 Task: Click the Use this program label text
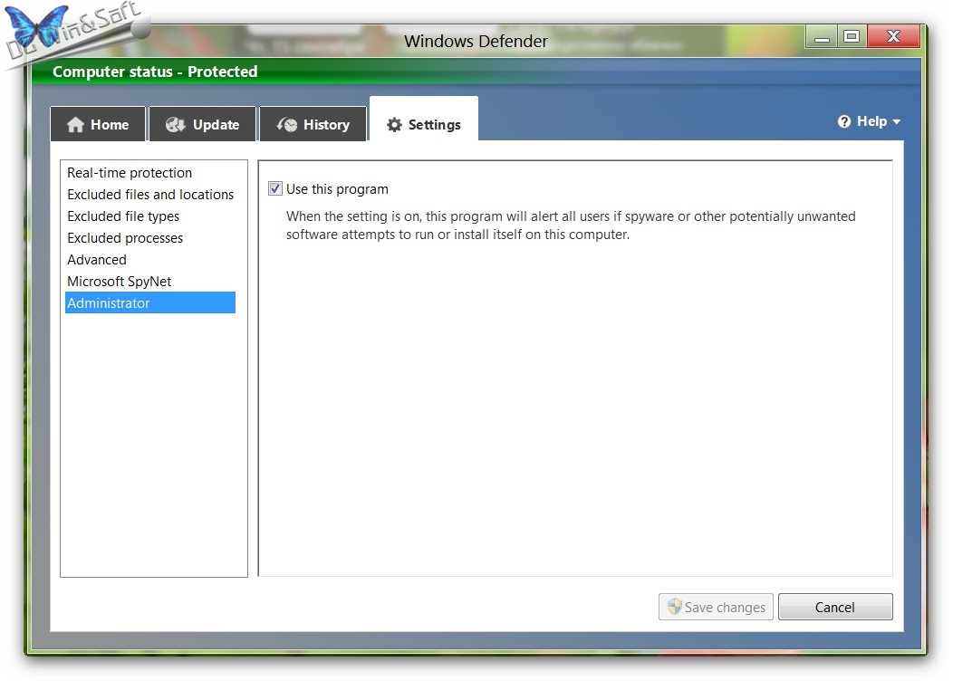(x=337, y=189)
